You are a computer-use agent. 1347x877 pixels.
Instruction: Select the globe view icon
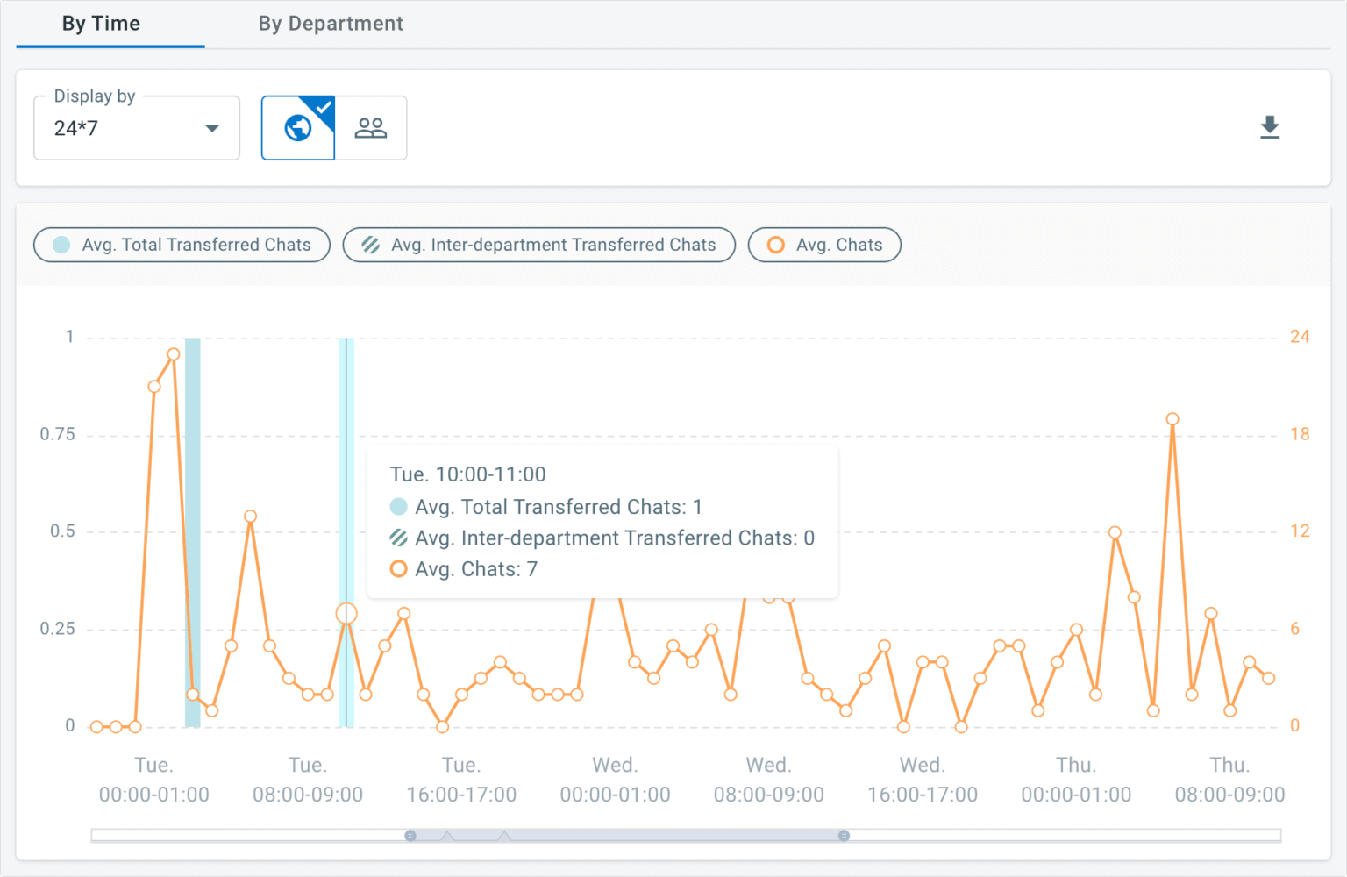298,128
